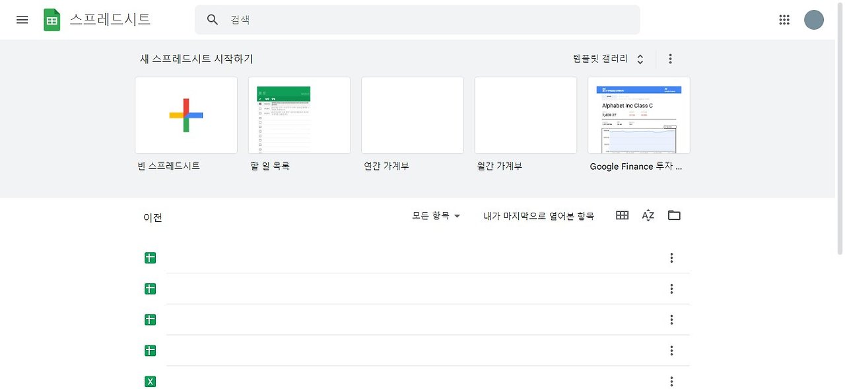
Task: Open more actions for third file row
Action: pos(671,320)
